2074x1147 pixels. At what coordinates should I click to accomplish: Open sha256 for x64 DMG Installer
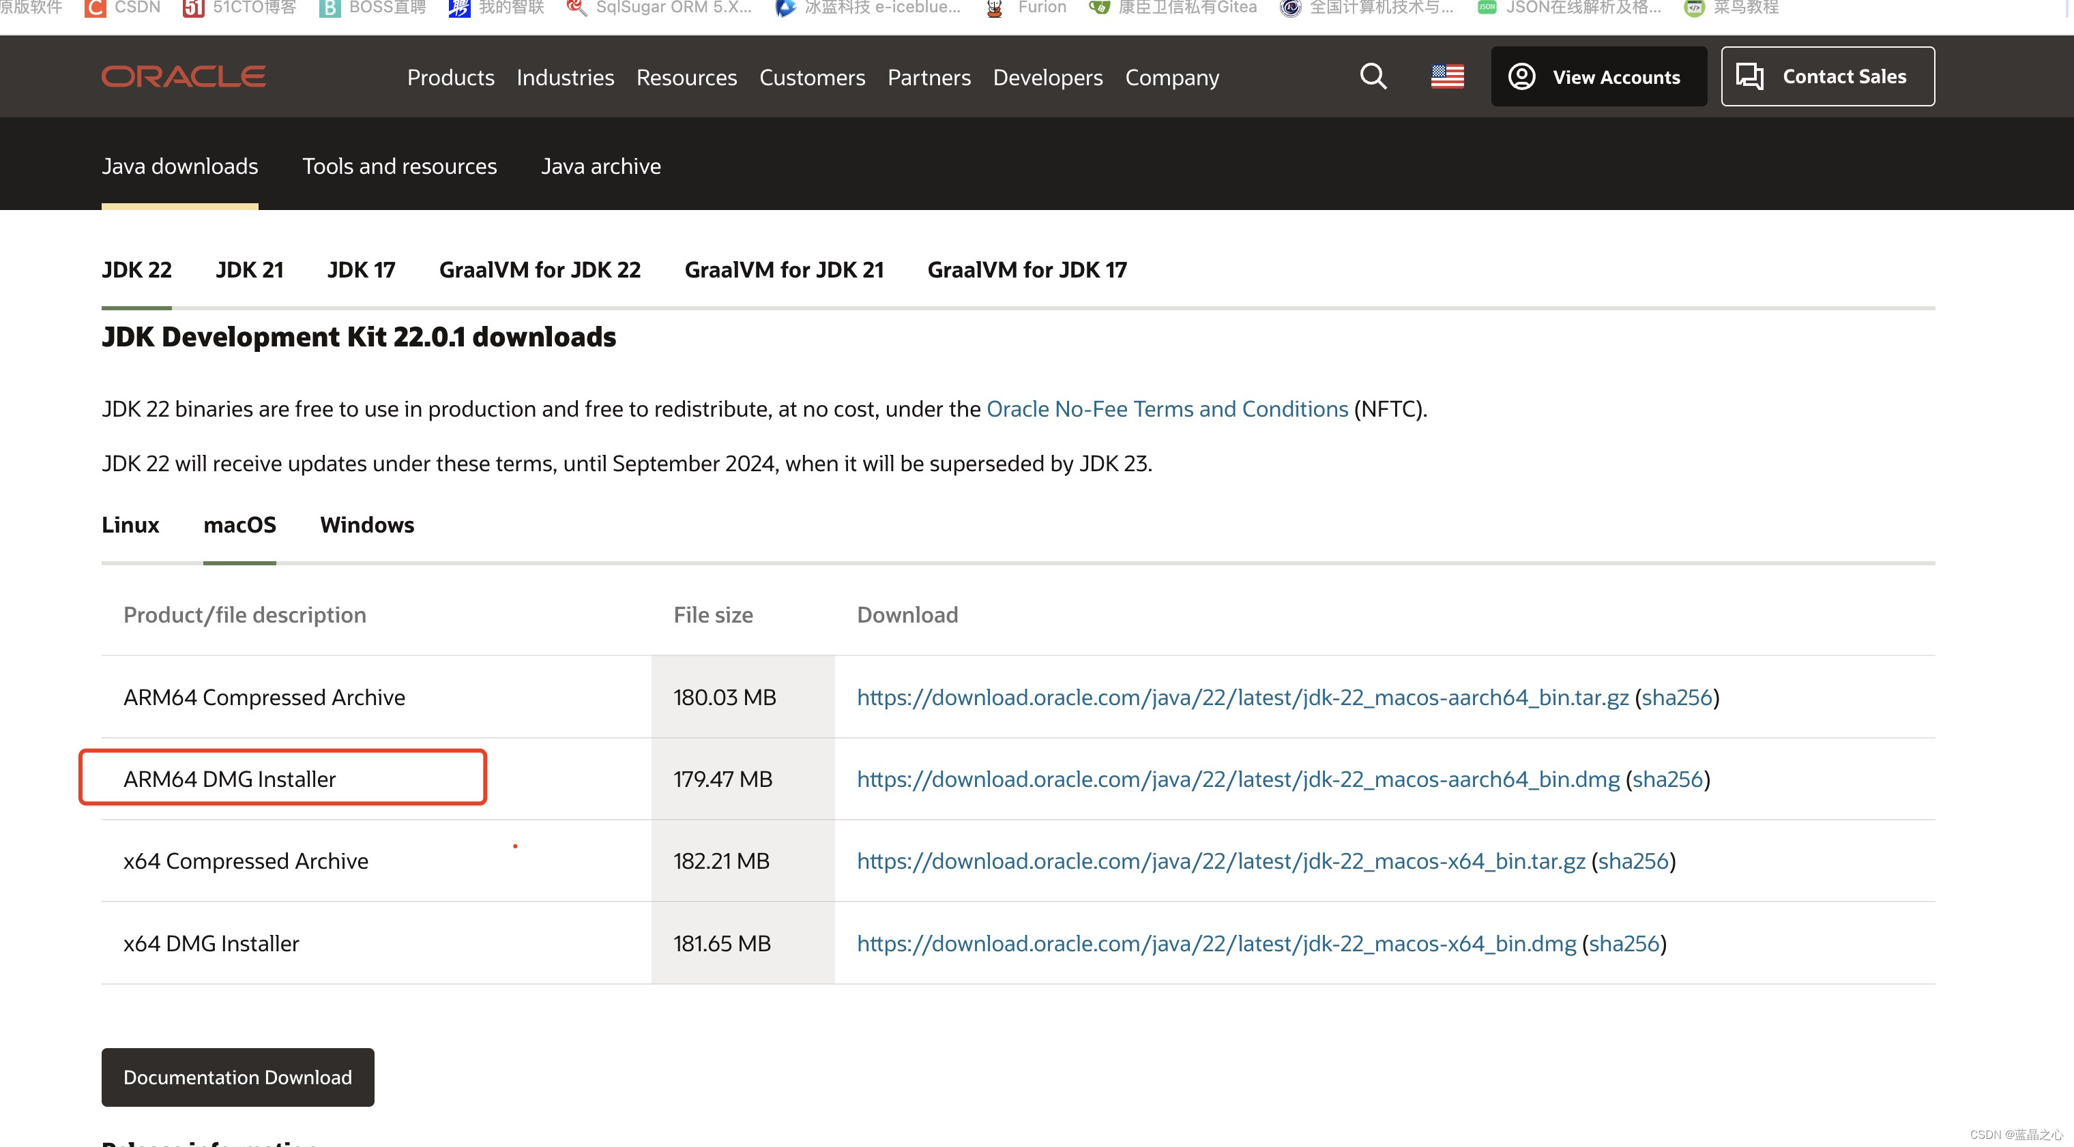coord(1624,943)
